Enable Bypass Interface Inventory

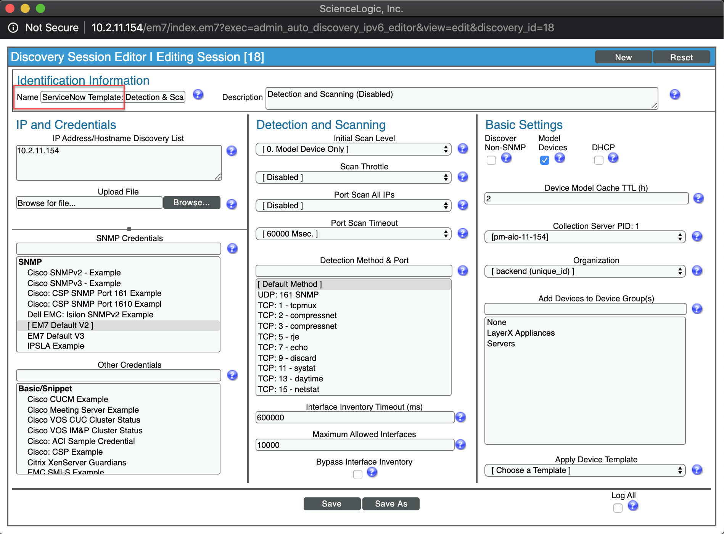pyautogui.click(x=358, y=474)
